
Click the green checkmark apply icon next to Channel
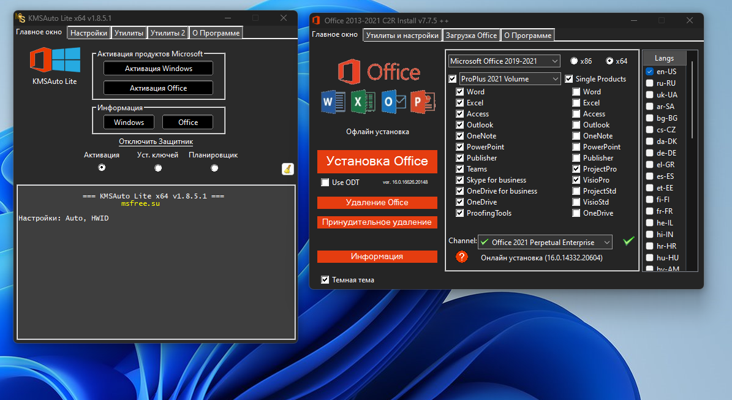coord(629,241)
